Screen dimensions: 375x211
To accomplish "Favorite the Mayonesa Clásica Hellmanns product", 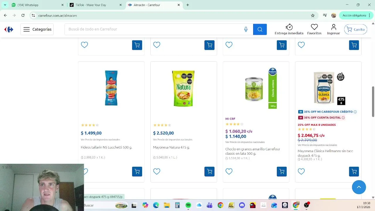I will coord(301,171).
